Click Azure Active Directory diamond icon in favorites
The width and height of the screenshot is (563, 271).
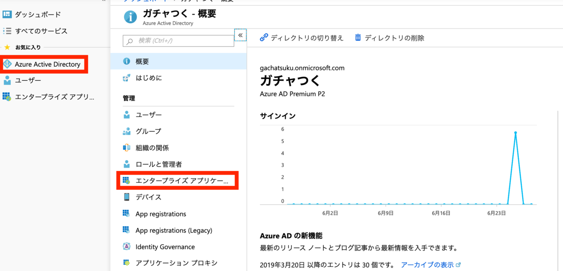point(7,64)
